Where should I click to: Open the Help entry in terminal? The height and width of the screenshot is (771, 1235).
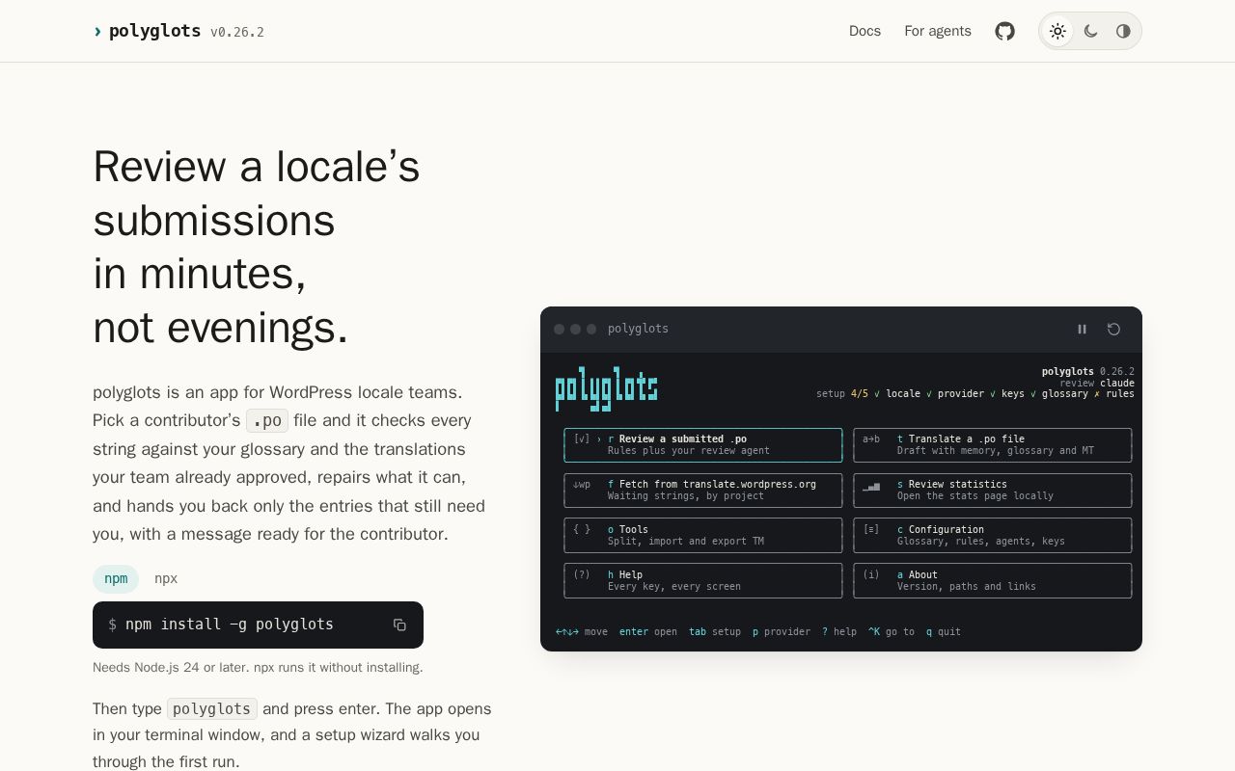703,581
